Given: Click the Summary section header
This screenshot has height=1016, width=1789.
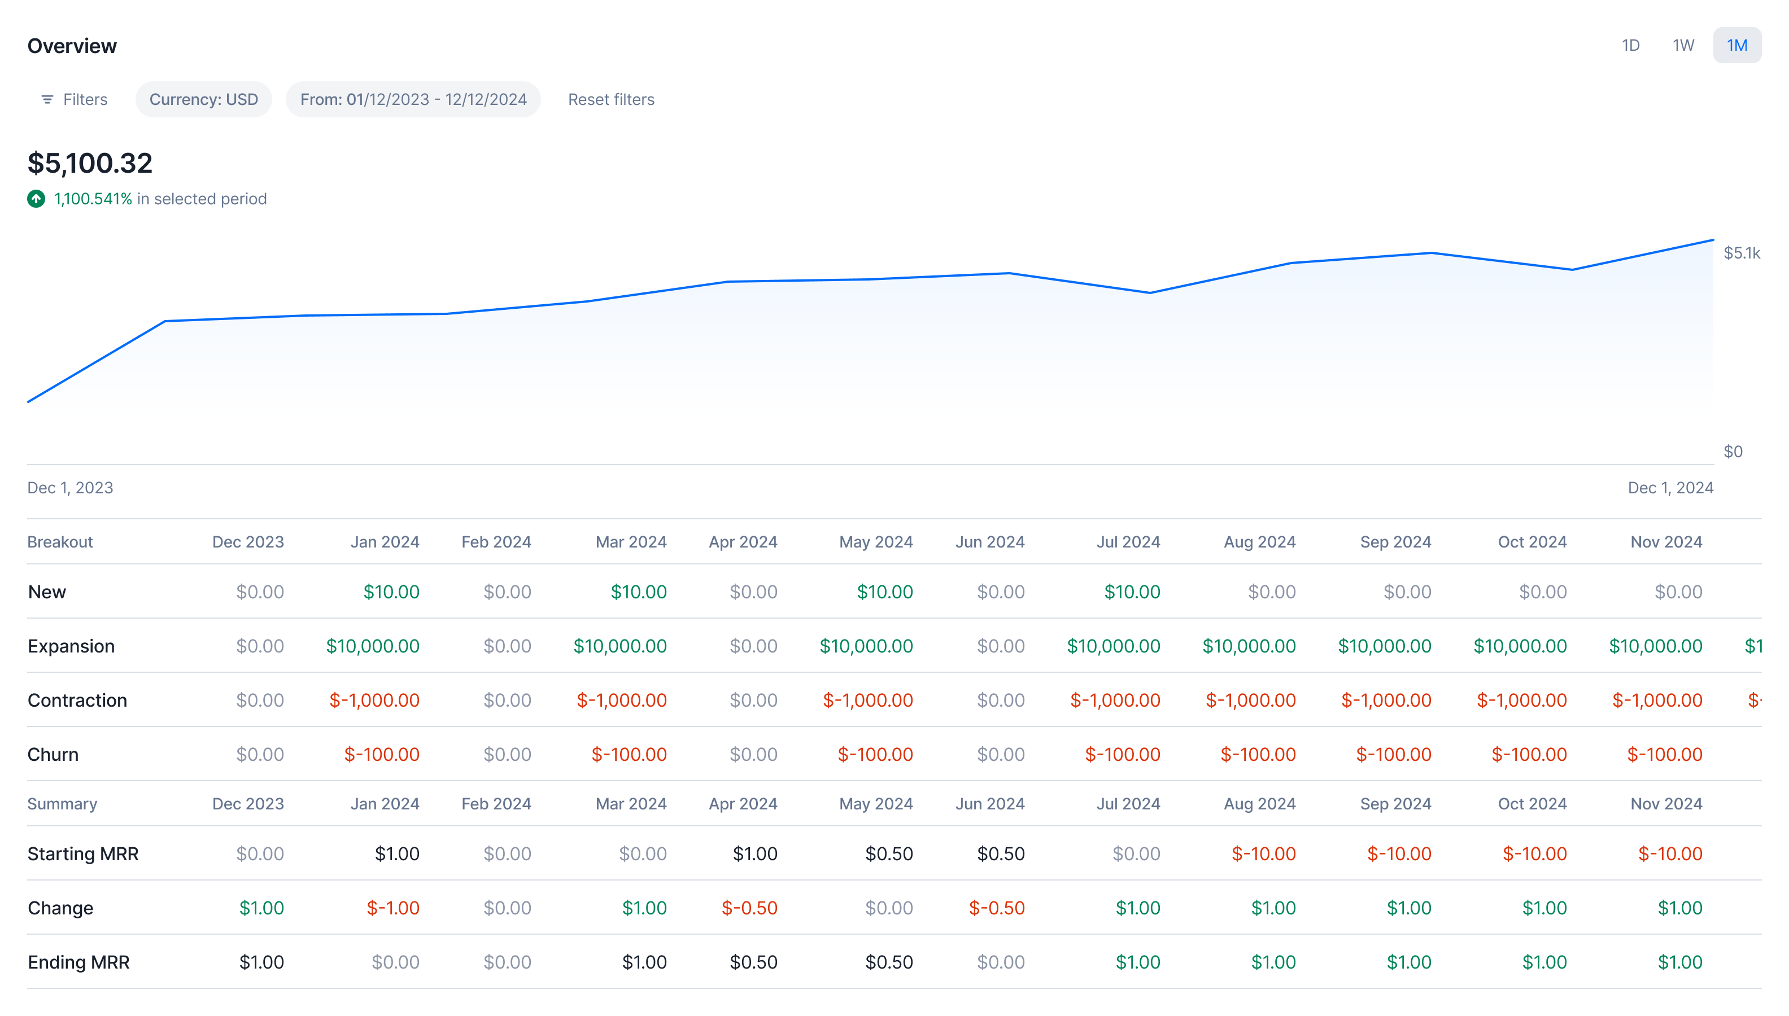Looking at the screenshot, I should [x=62, y=804].
